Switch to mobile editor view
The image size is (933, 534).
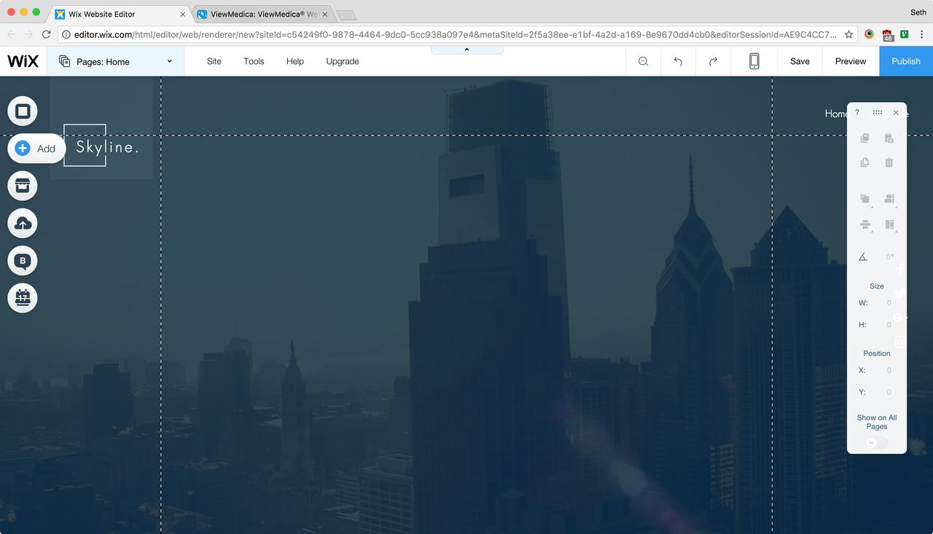tap(754, 61)
